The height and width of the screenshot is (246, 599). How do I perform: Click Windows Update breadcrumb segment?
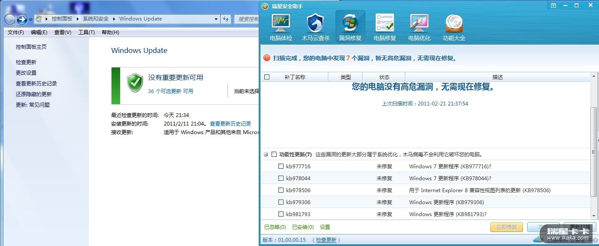pyautogui.click(x=141, y=19)
